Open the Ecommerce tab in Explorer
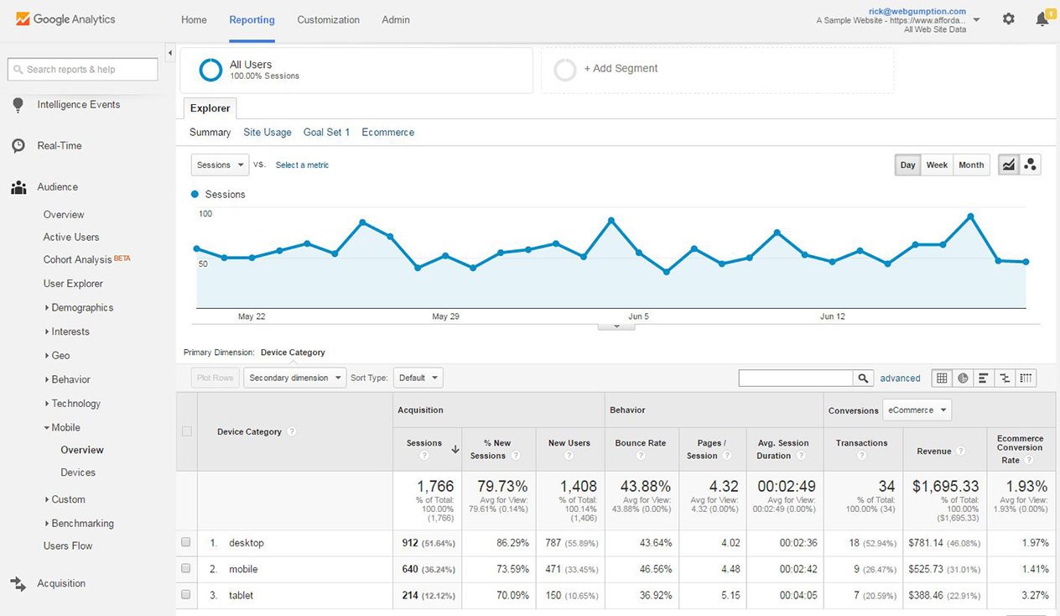 387,132
